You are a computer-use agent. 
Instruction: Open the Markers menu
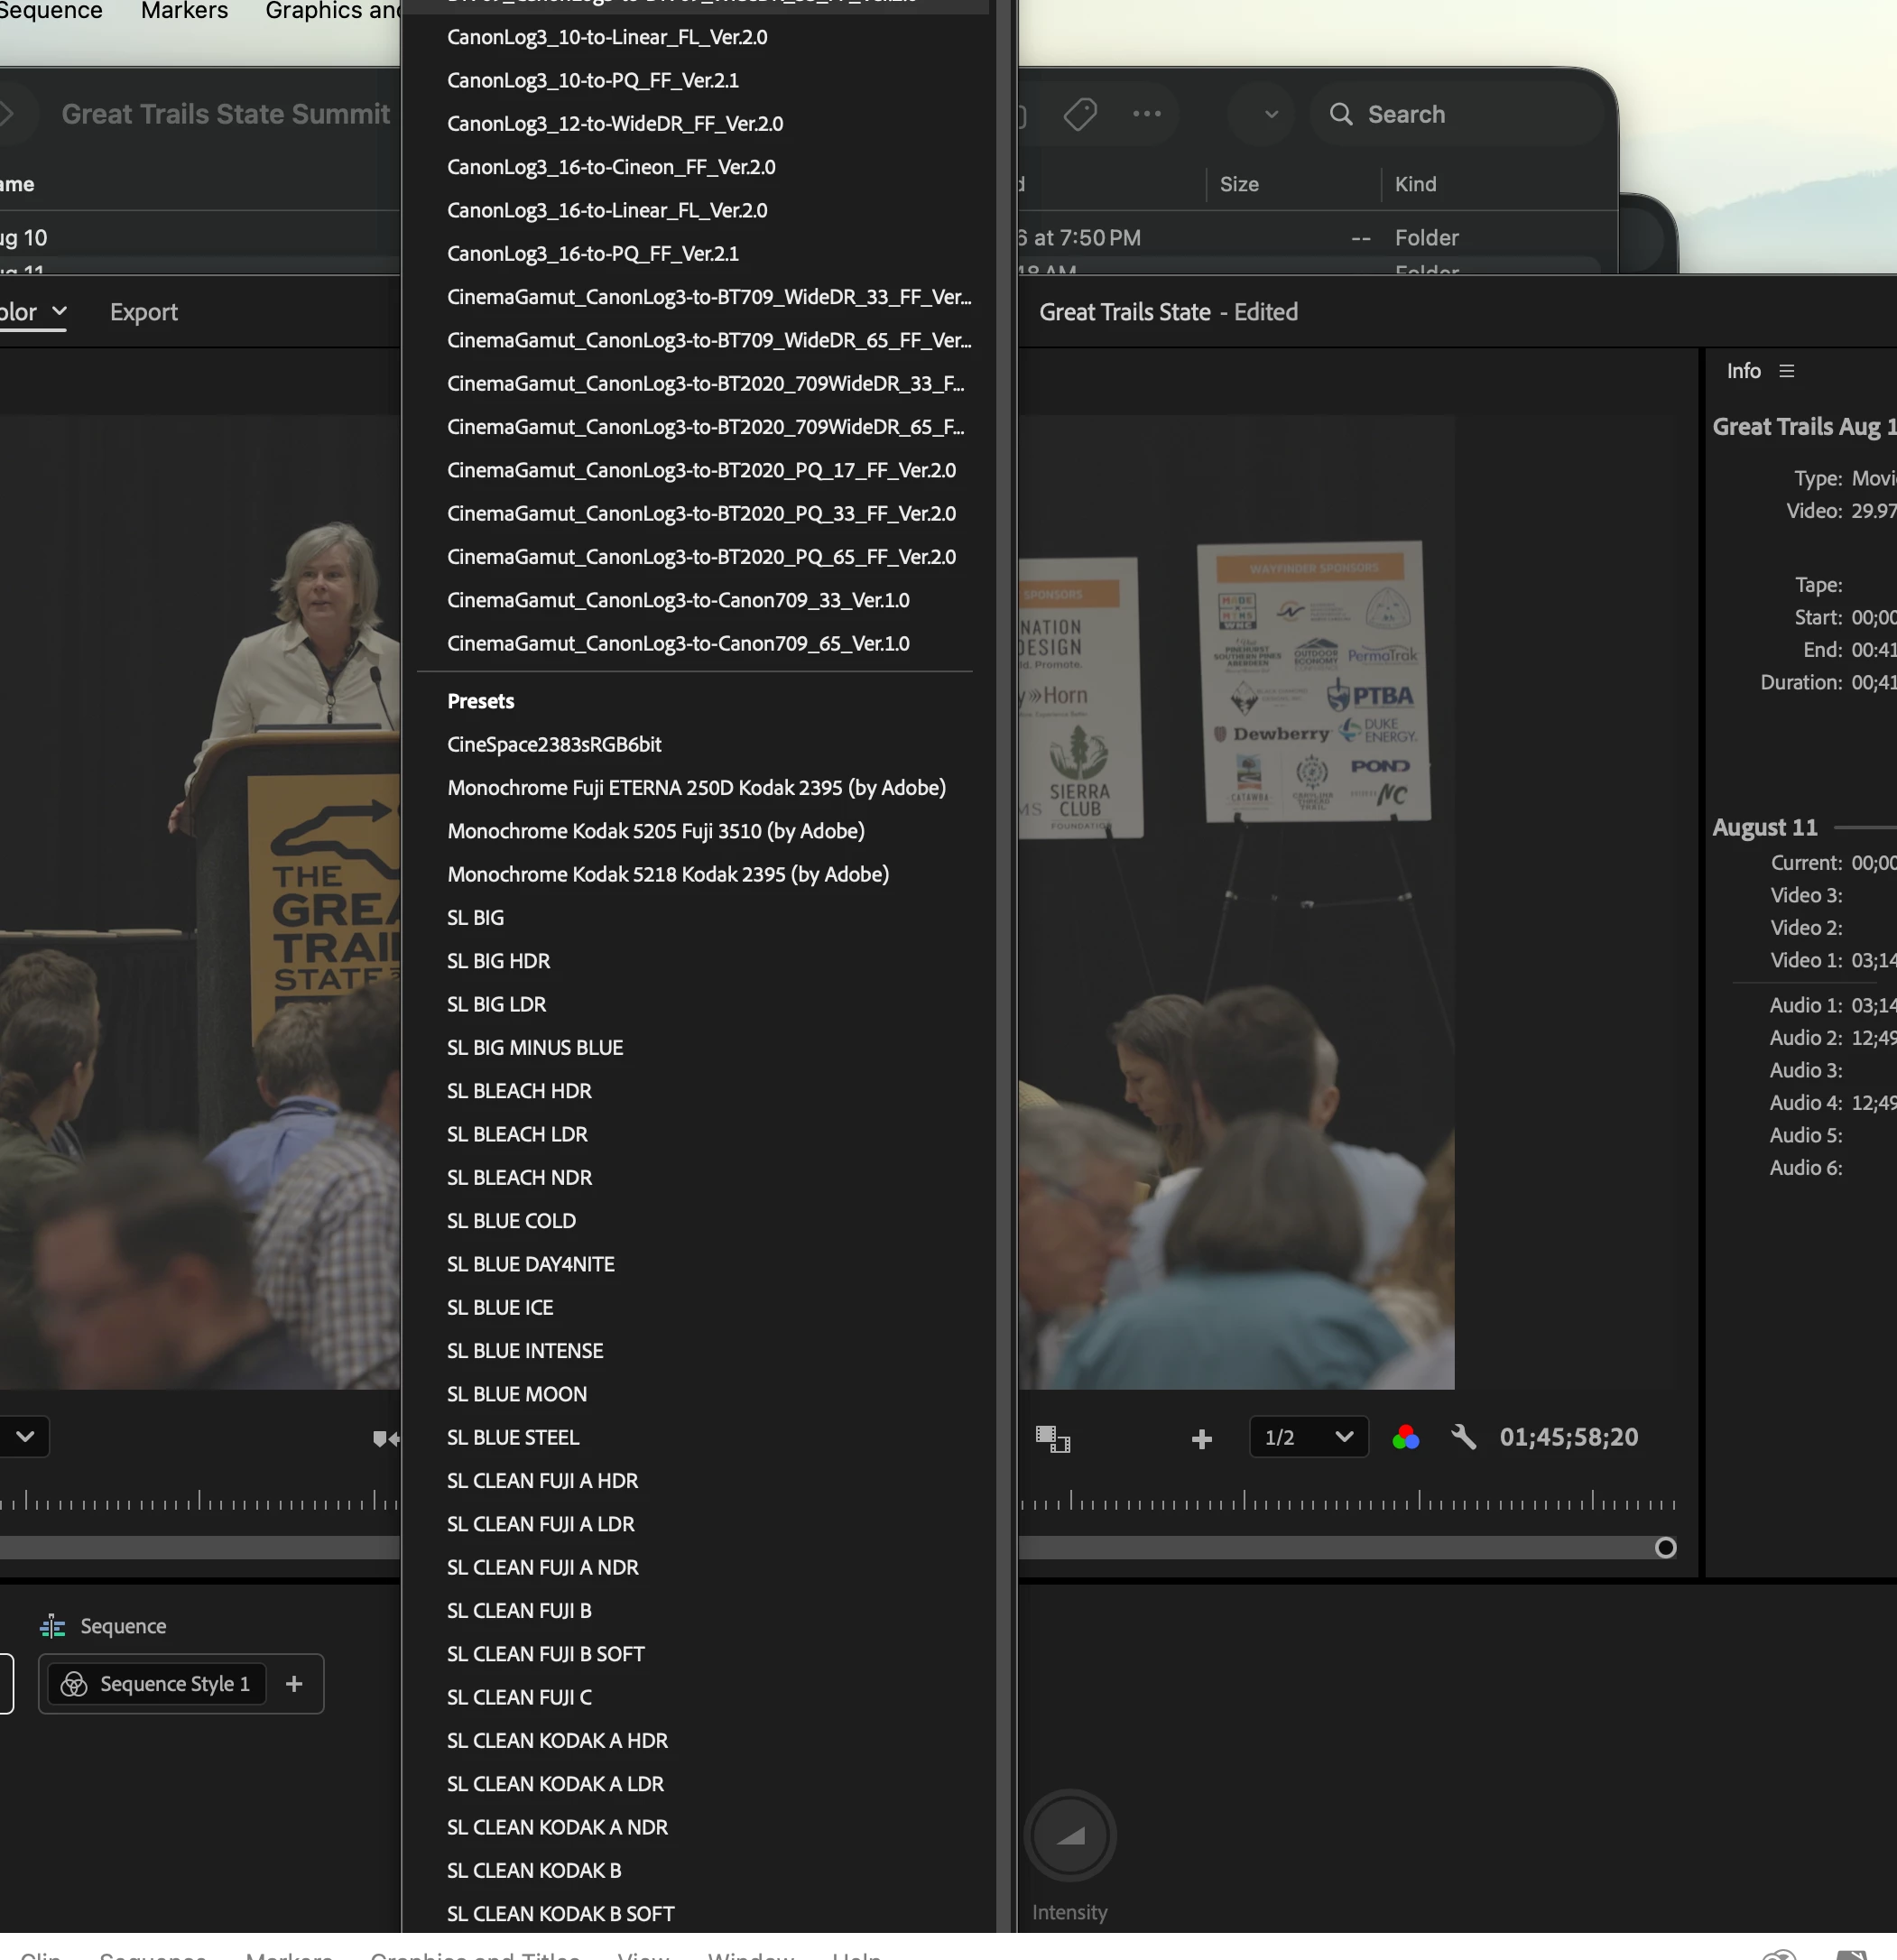tap(184, 11)
